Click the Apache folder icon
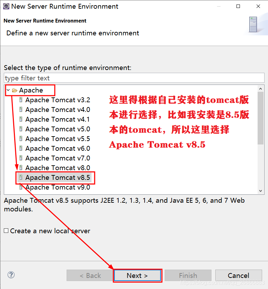268x289 pixels. click(15, 90)
